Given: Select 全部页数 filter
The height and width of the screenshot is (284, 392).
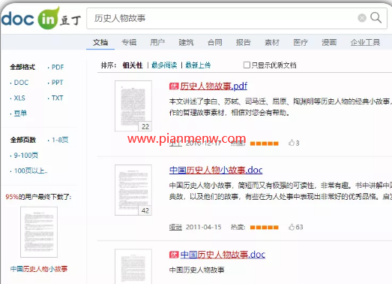Looking at the screenshot, I should pos(23,140).
